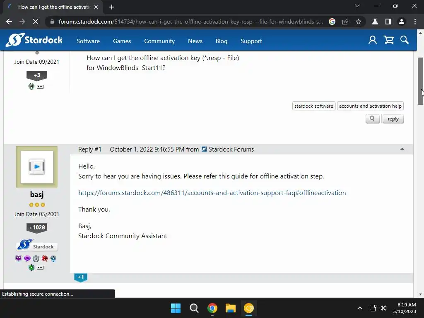This screenshot has width=424, height=318.
Task: Click the reply button
Action: (393, 119)
